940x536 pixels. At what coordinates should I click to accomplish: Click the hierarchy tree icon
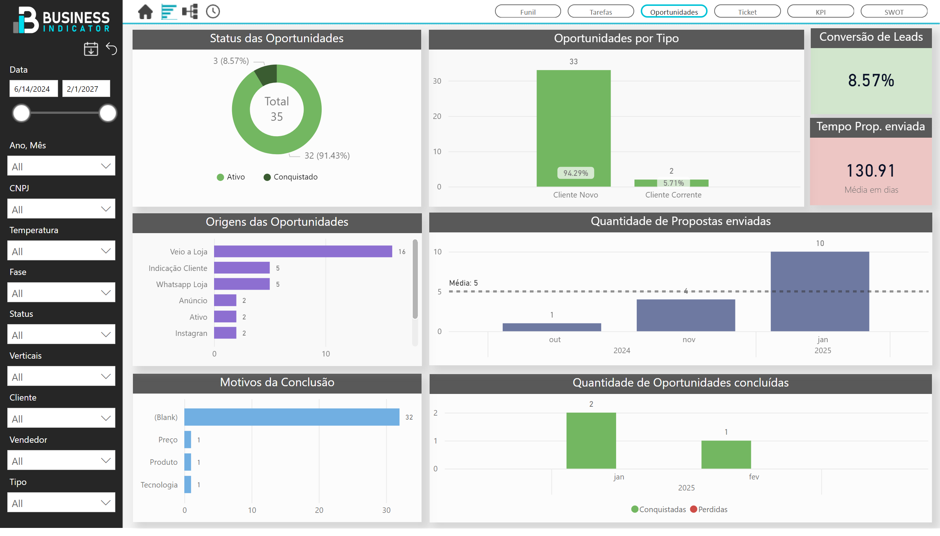(x=190, y=12)
